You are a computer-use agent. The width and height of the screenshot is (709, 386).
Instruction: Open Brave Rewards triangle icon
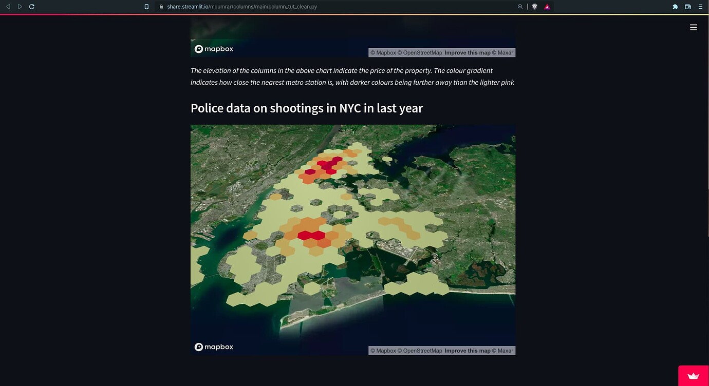click(x=547, y=7)
